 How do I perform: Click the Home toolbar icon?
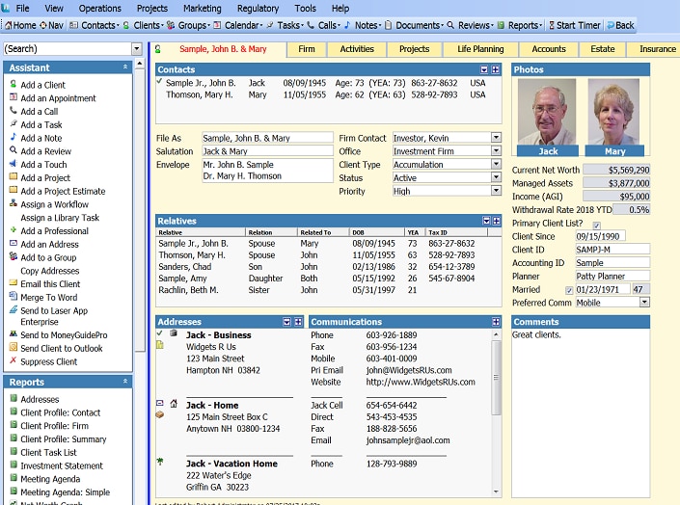[9, 26]
